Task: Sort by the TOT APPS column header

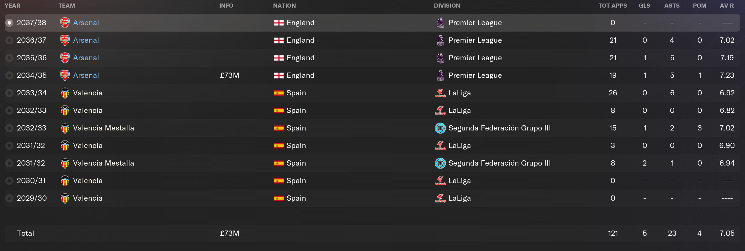Action: click(x=613, y=6)
